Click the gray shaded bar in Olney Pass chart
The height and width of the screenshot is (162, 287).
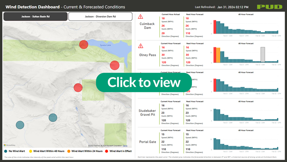pos(263,55)
